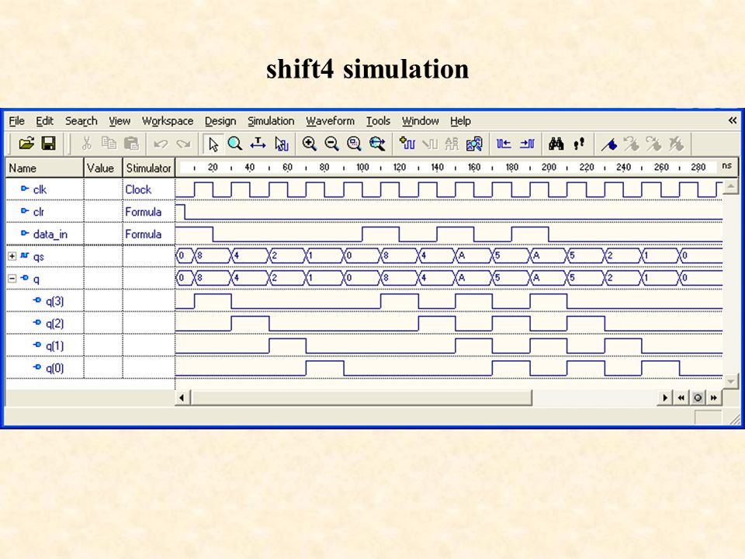Open the Help menu

[x=460, y=121]
